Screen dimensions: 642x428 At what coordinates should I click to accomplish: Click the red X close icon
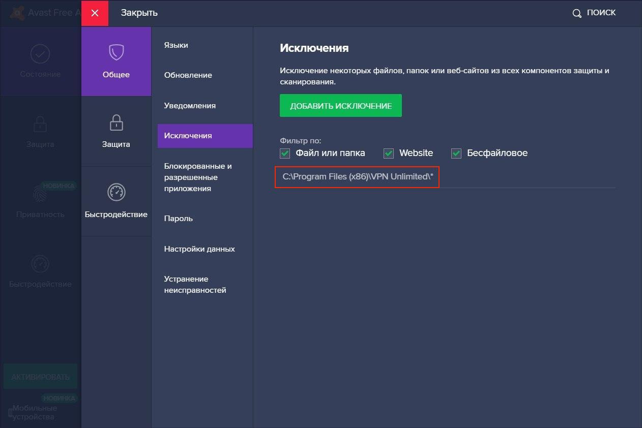[x=95, y=13]
